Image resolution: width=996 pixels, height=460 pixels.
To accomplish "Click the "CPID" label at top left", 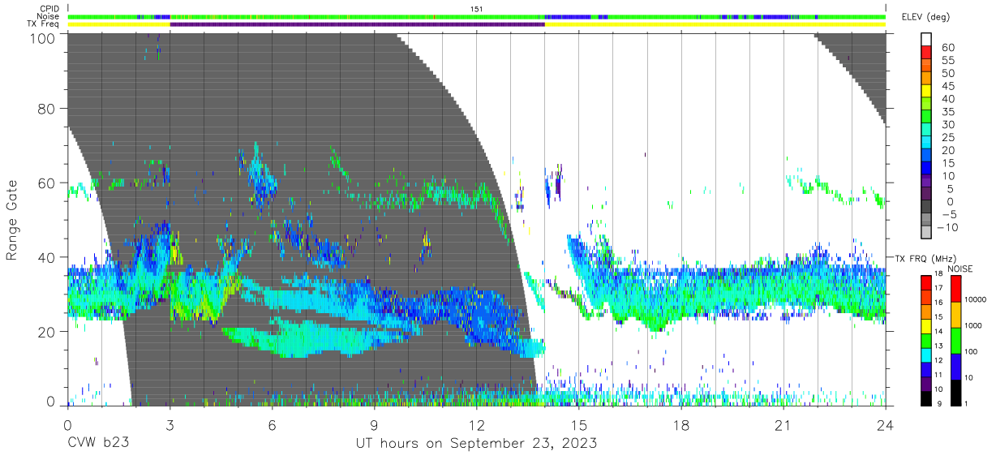I will (48, 9).
